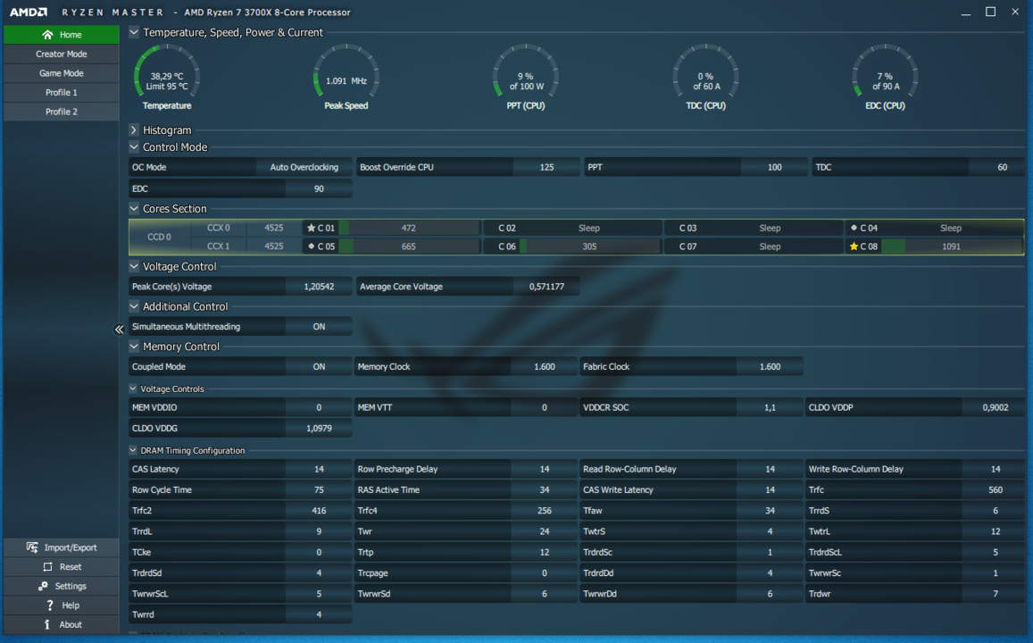Click the Row Cycle Time value 75
The image size is (1033, 643).
[319, 490]
